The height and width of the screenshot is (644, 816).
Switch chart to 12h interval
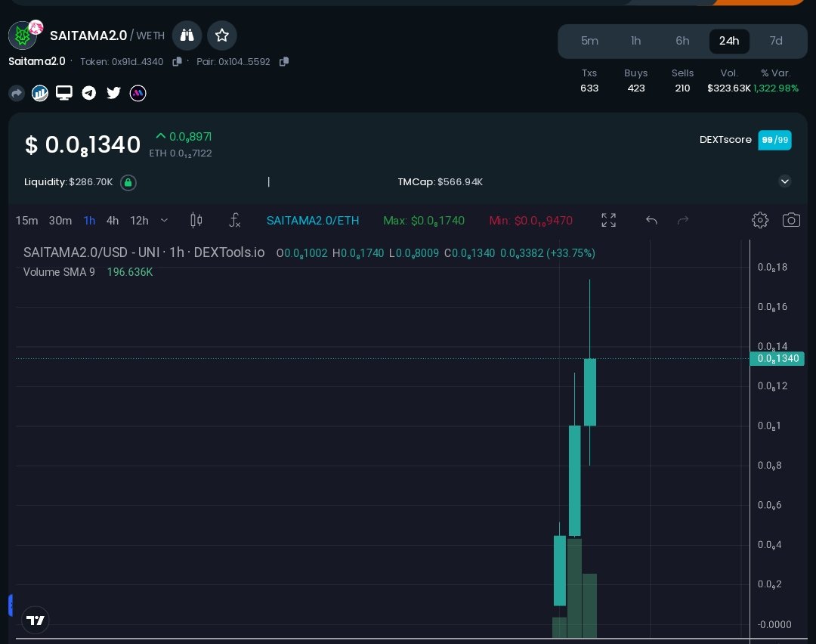139,221
